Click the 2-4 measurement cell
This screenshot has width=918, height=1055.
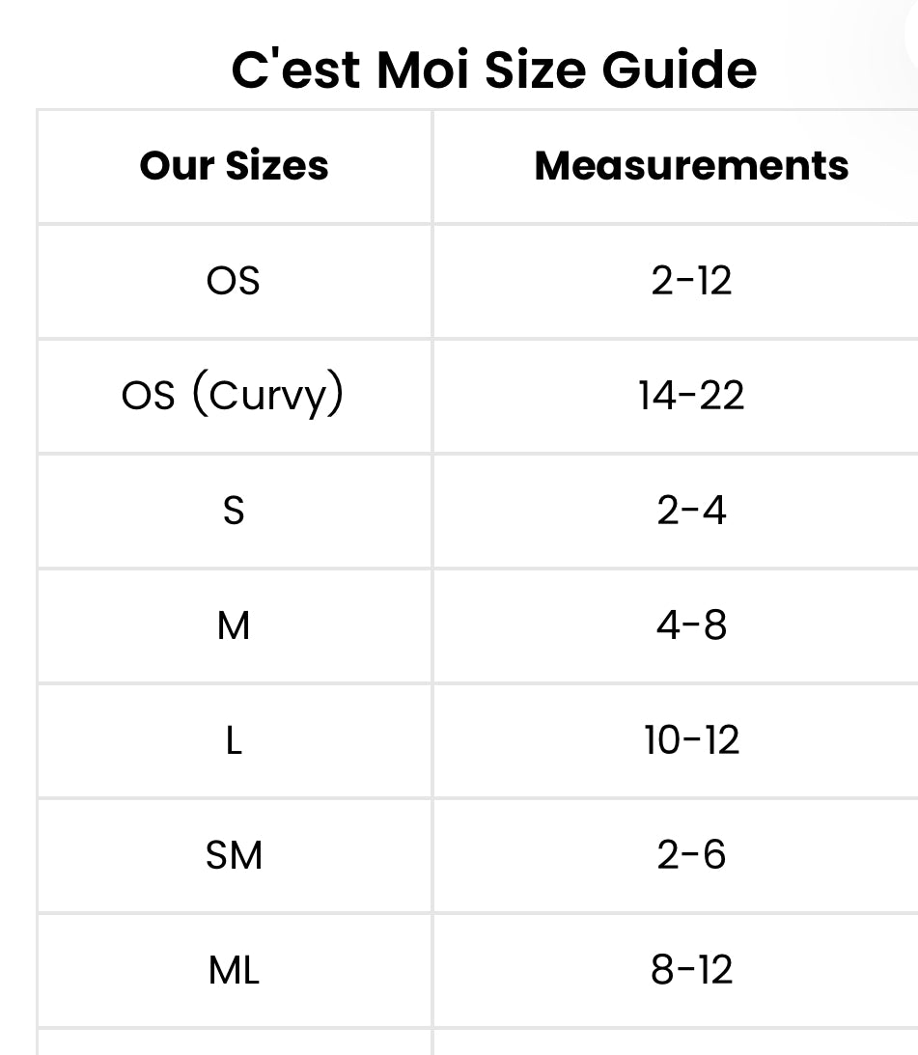(x=691, y=511)
